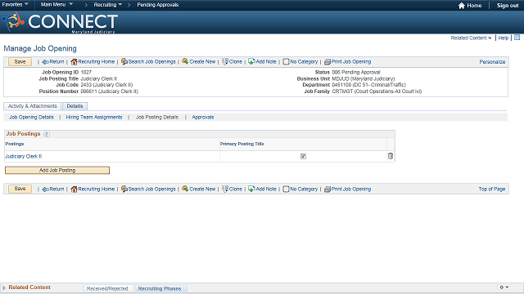Click the Recruiting Home house icon in top toolbar
Viewport: 524px width, 294px height.
pyautogui.click(x=74, y=62)
